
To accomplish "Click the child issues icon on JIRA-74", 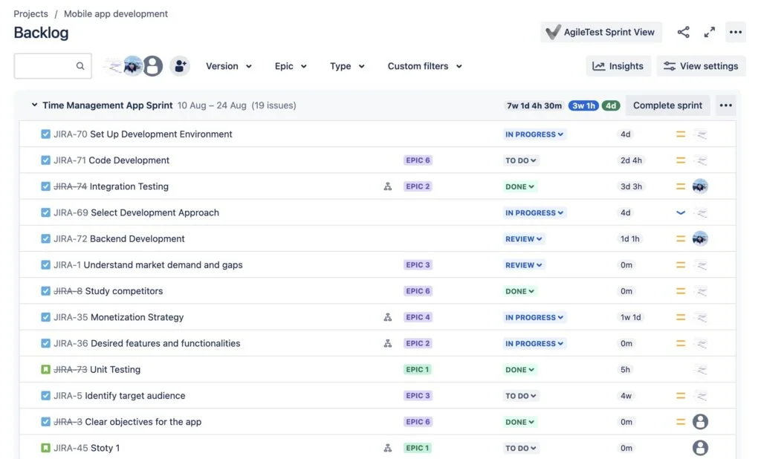I will [387, 187].
